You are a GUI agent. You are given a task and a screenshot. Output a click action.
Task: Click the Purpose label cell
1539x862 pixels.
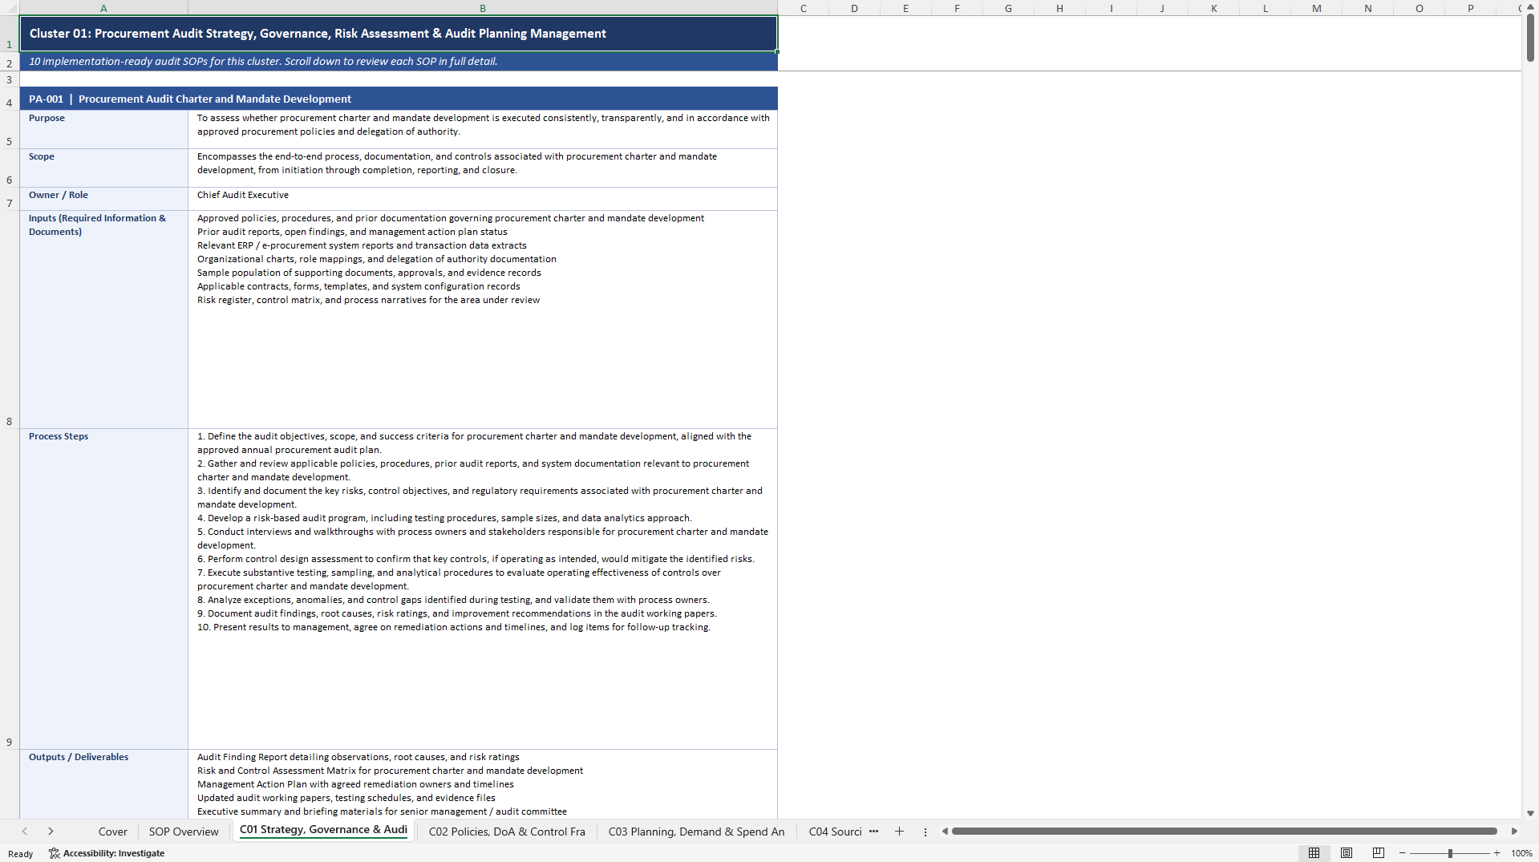104,129
